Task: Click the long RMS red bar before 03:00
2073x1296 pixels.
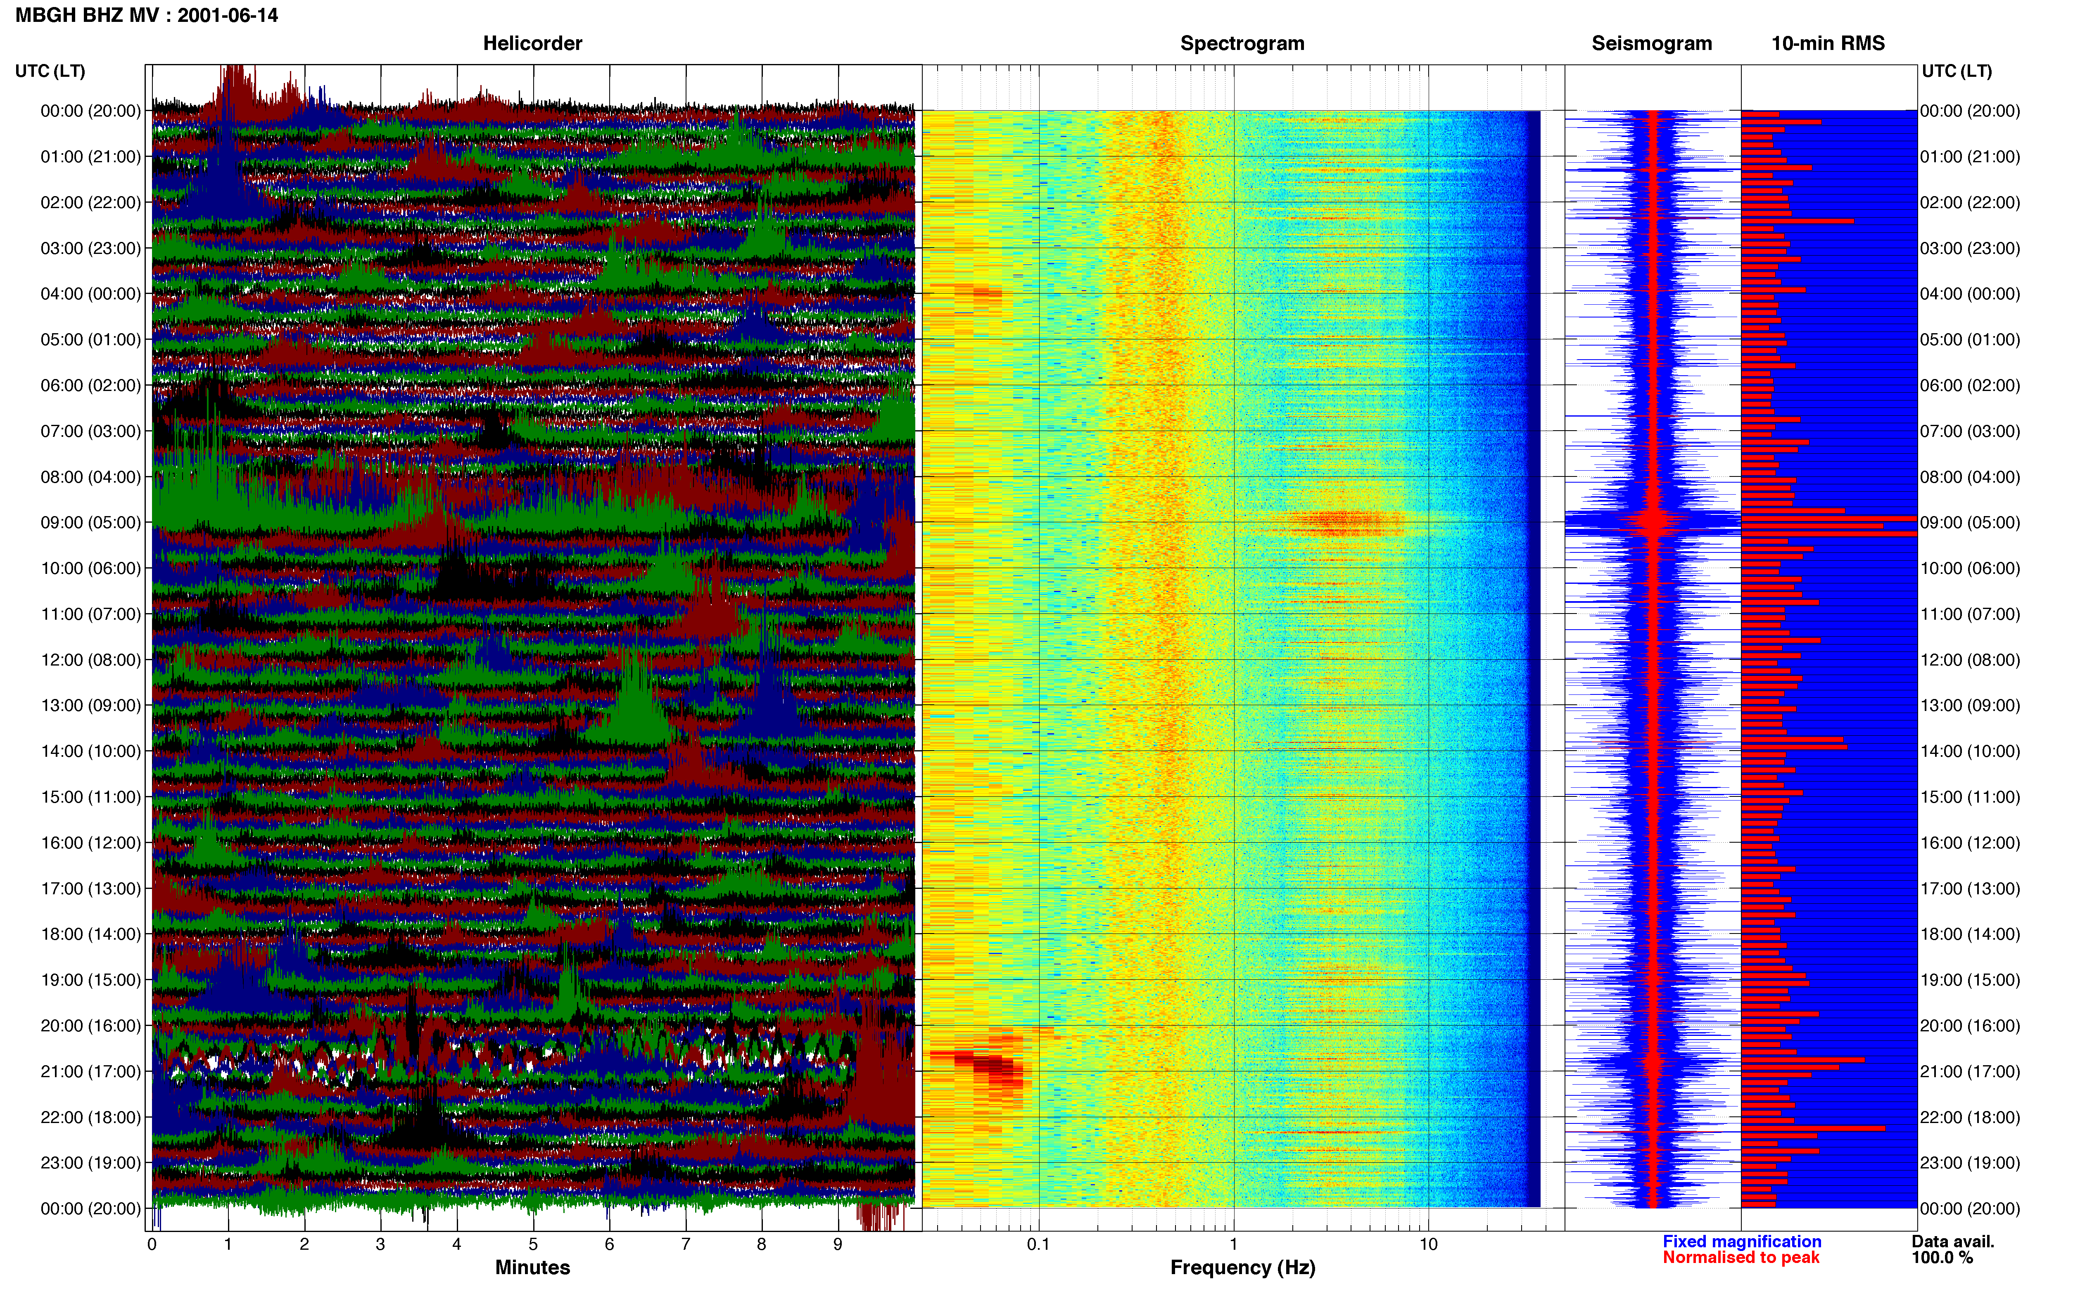Action: 1798,221
